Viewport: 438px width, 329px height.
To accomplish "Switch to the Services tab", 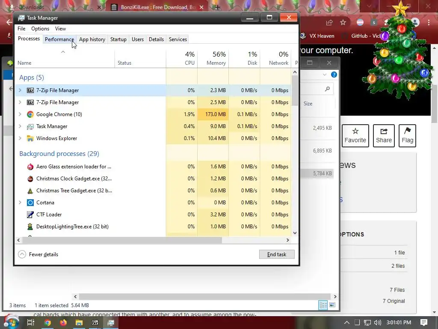I will 178,39.
